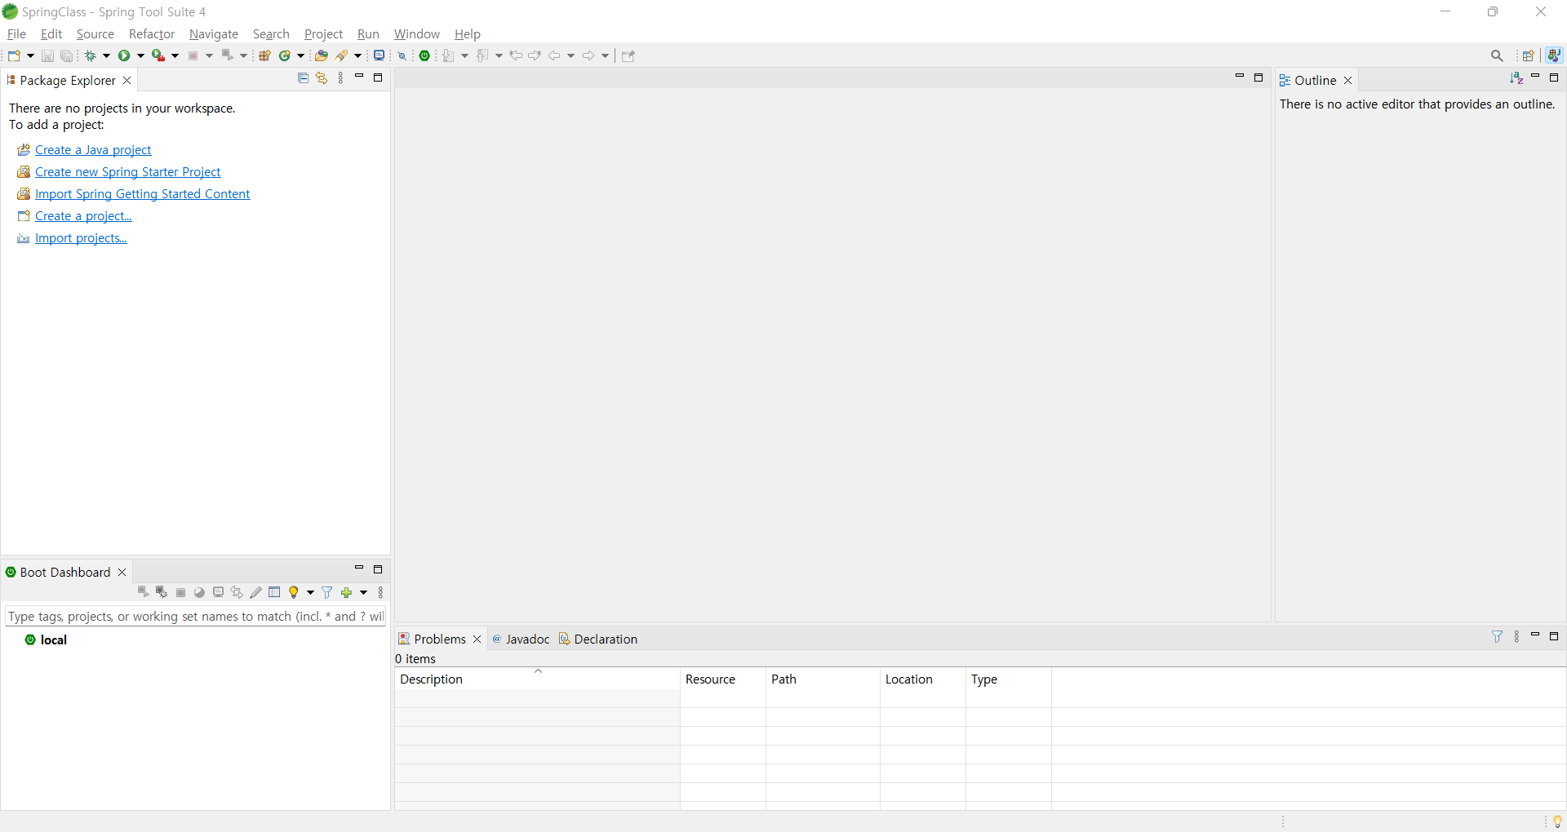Open dropdown beside Boot Dashboard plus icon
Viewport: 1567px width, 832px height.
point(363,592)
